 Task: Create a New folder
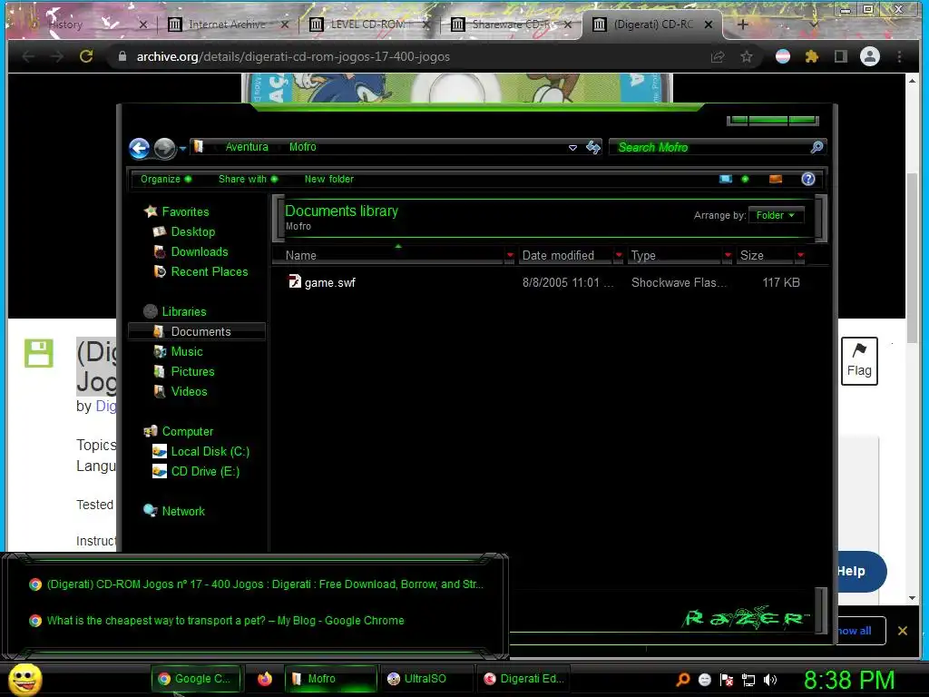coord(328,179)
